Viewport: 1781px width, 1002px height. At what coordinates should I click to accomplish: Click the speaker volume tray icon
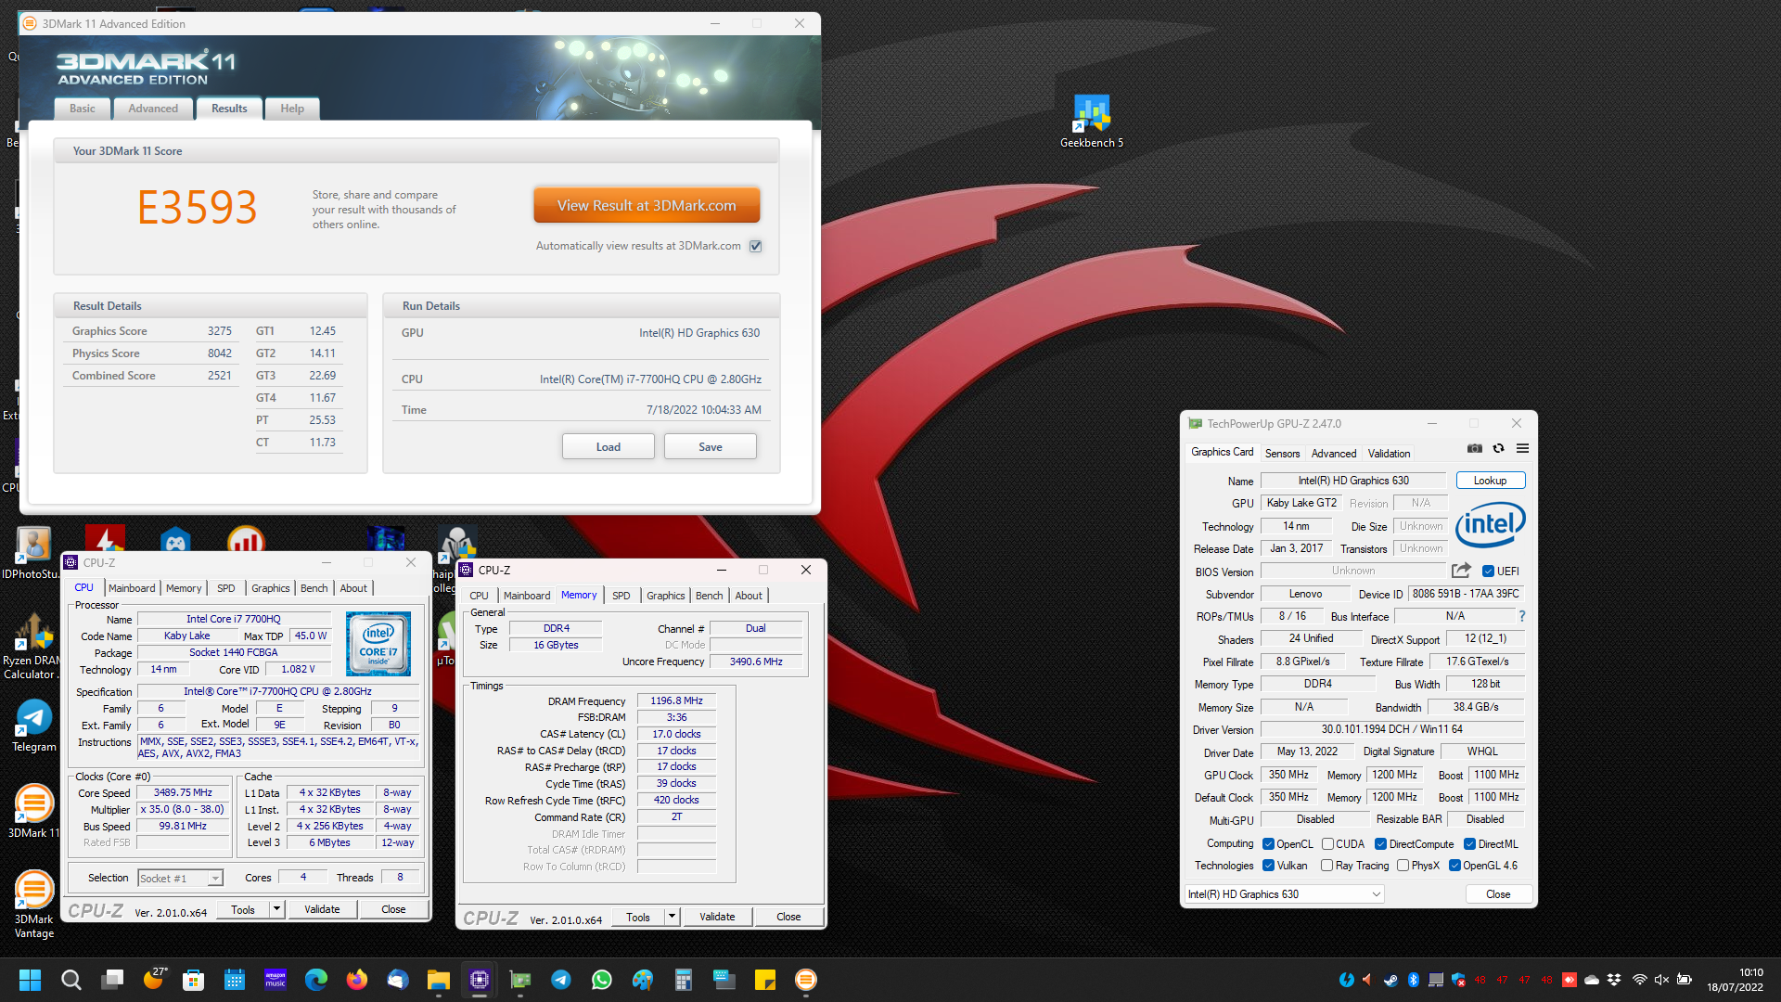[x=1661, y=980]
